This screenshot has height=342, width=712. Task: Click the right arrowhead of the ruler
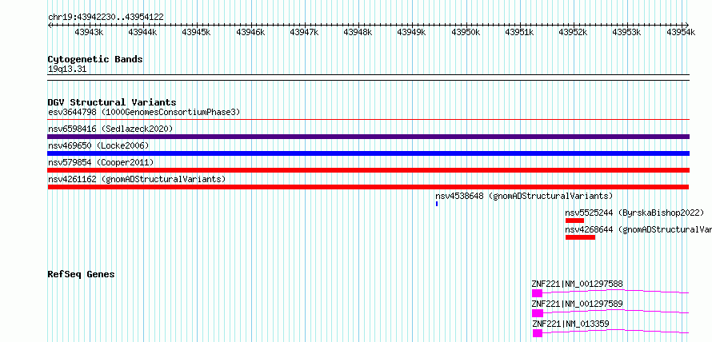pyautogui.click(x=687, y=25)
